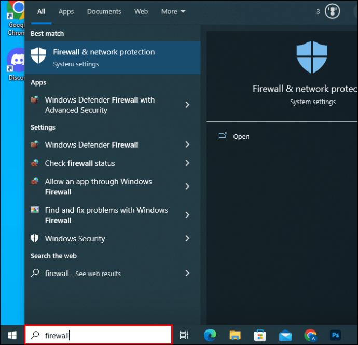Expand chevron for Allow an app through Windows Firewall

click(187, 186)
